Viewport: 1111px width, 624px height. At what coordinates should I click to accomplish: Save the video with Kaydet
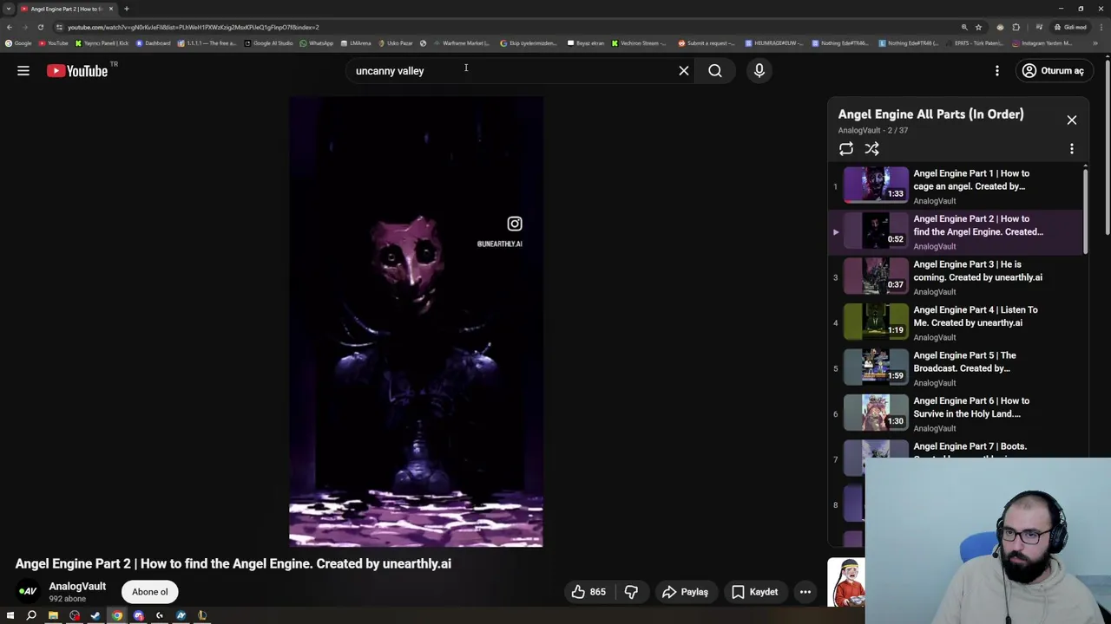(x=754, y=592)
